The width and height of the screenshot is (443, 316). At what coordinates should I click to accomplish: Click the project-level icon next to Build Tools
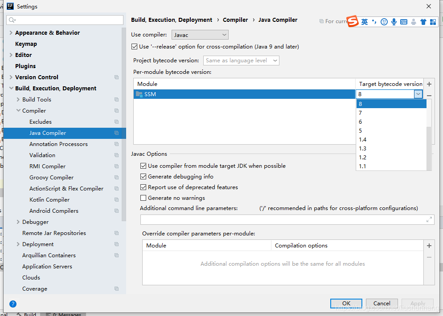(116, 100)
